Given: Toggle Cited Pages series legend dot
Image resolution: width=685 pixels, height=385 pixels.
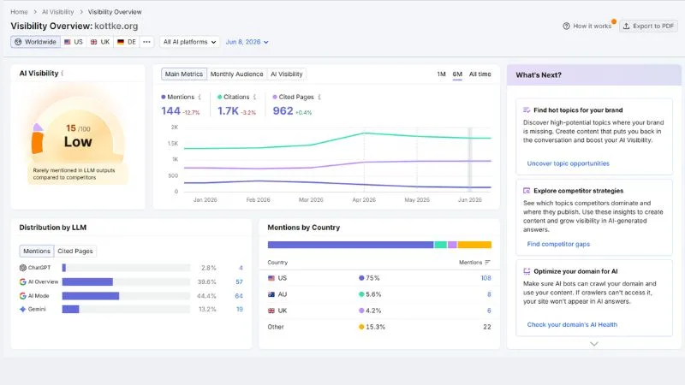Looking at the screenshot, I should click(275, 97).
